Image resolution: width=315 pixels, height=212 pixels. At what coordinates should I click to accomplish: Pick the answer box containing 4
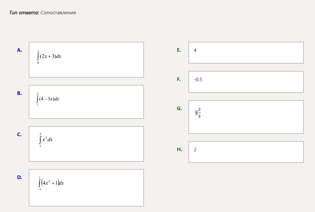click(246, 53)
